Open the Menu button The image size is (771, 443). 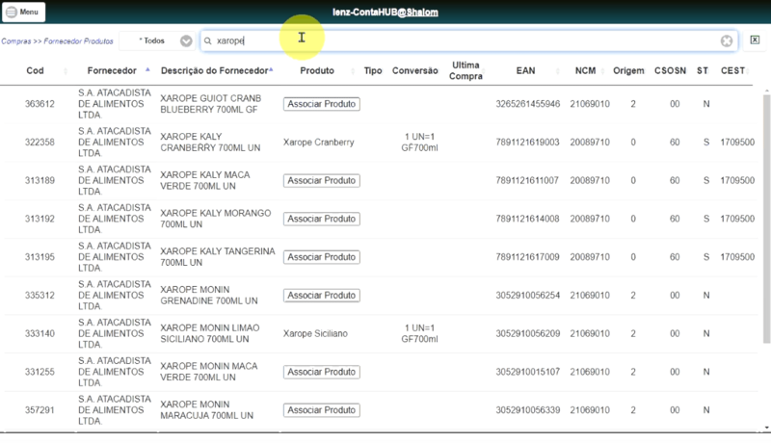click(23, 12)
